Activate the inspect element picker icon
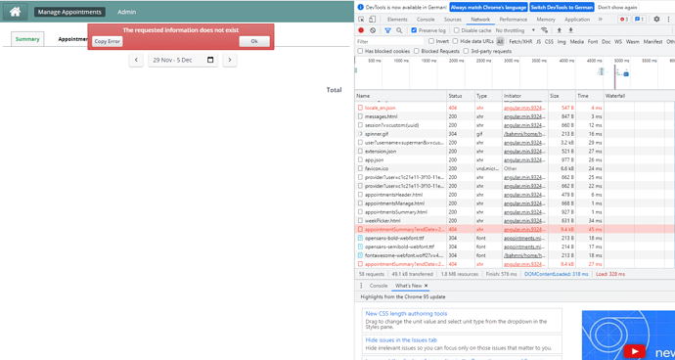The image size is (675, 360). pos(361,20)
